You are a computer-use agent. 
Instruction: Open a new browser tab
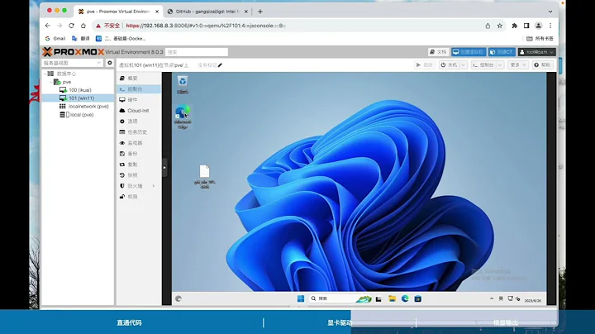click(260, 12)
